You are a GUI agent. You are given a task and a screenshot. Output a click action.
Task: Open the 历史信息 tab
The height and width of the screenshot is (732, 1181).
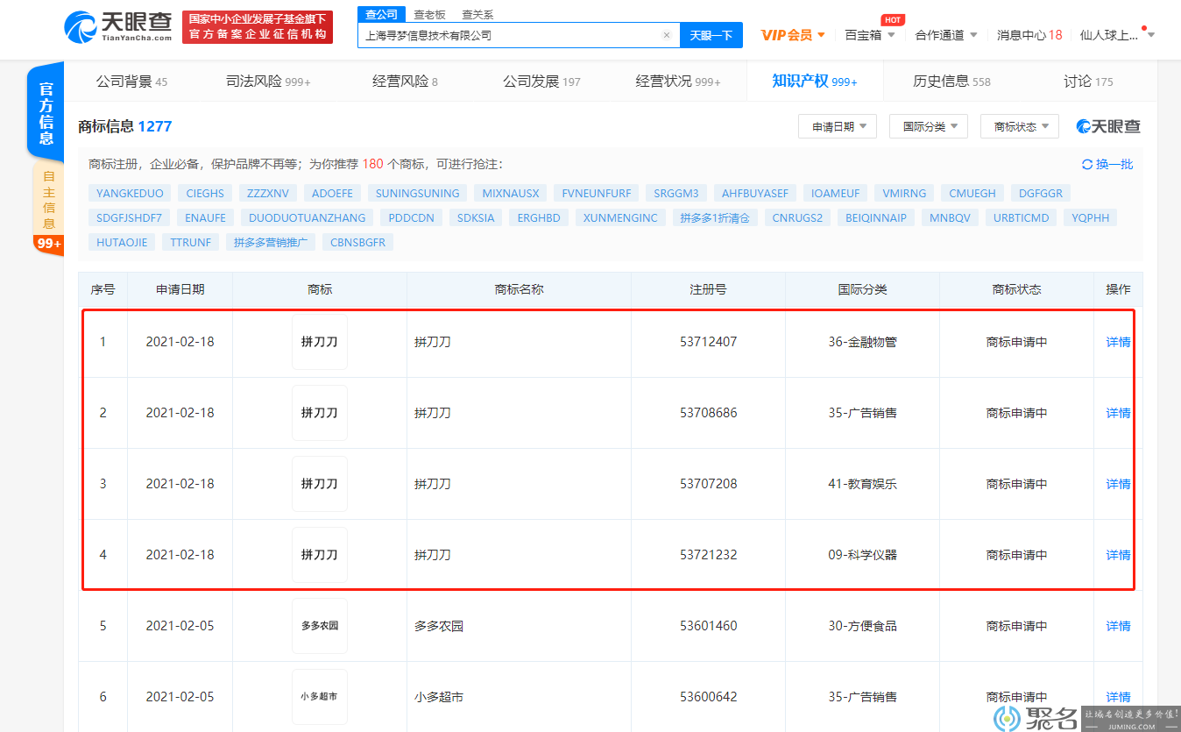(x=951, y=82)
